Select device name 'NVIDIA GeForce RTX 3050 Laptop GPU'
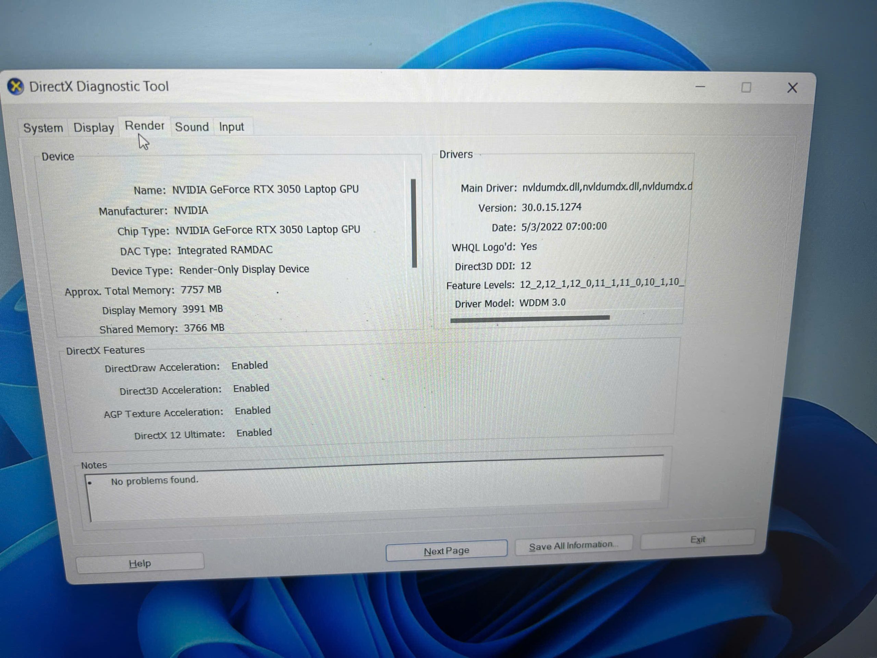The width and height of the screenshot is (877, 658). 265,189
